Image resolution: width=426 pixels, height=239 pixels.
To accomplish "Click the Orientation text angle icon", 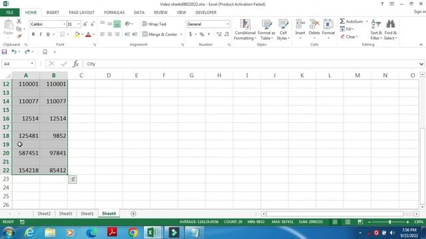I will (x=128, y=24).
